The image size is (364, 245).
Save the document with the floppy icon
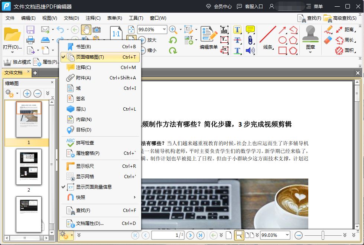coord(30,30)
